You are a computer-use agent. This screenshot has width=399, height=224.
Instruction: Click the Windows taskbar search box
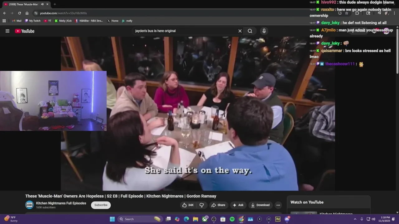click(x=140, y=219)
